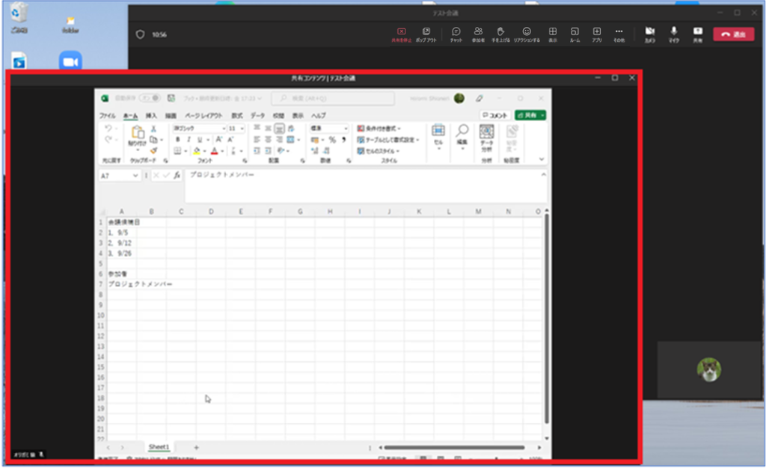Click the Teams チャット (Chat) icon
766x468 pixels.
[456, 34]
